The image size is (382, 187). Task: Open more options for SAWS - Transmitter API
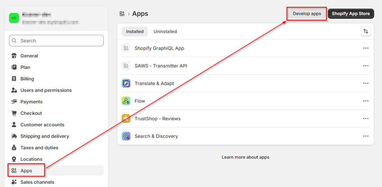366,66
